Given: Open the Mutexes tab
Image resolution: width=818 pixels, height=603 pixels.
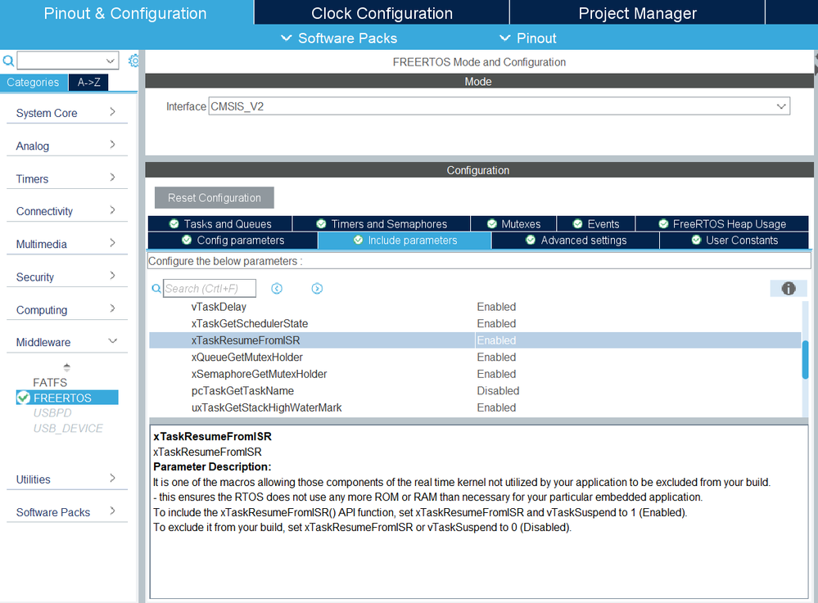Looking at the screenshot, I should tap(513, 223).
